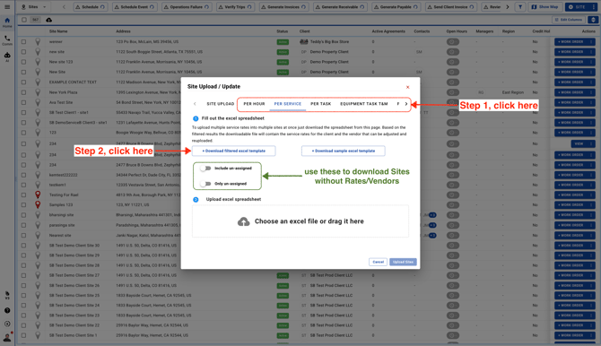This screenshot has height=346, width=601.
Task: Open work order kebab menu for werewr row
Action: tap(591, 42)
